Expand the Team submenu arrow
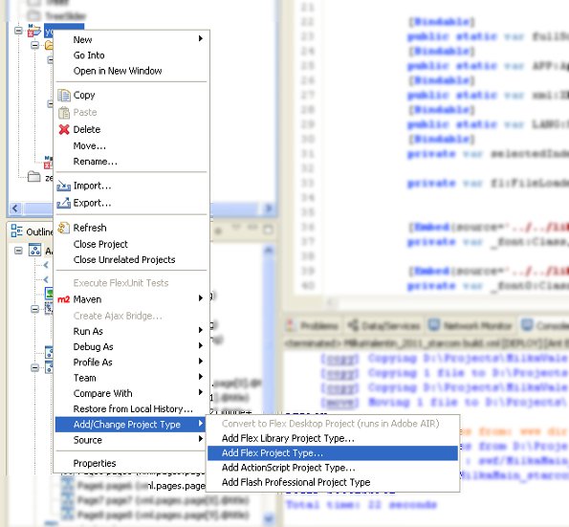The width and height of the screenshot is (569, 527). (201, 377)
